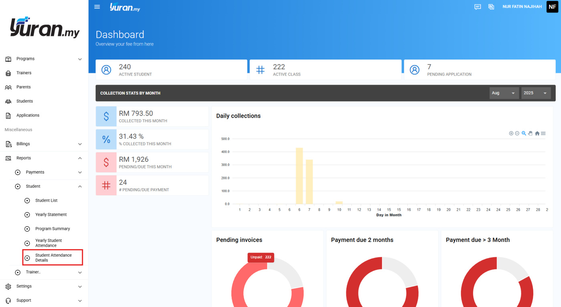Go to the Trainers page label
This screenshot has width=561, height=307.
click(x=24, y=73)
